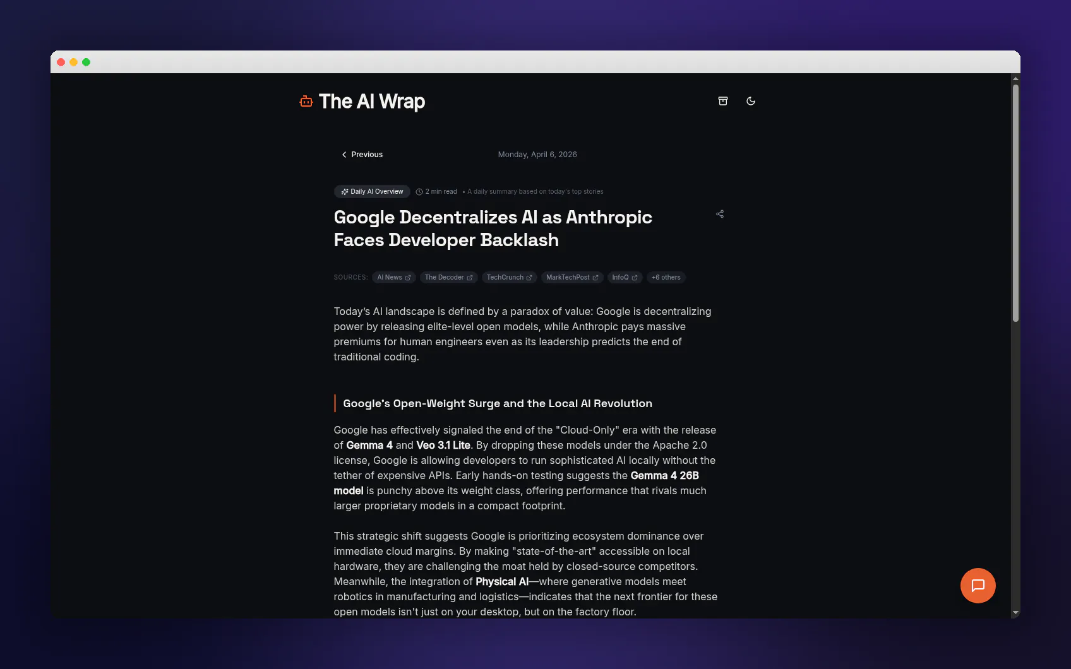Click the orange robot logo icon
Viewport: 1071px width, 669px height.
pos(306,101)
